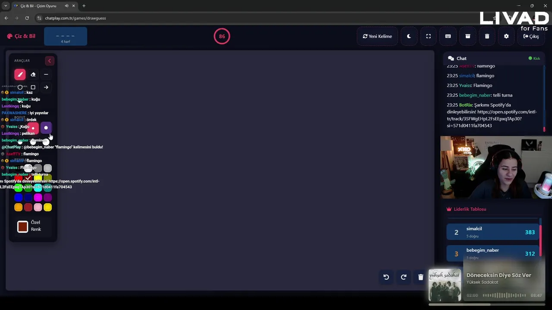Pick the cyan color swatch
This screenshot has height=310, width=552.
coord(38,188)
